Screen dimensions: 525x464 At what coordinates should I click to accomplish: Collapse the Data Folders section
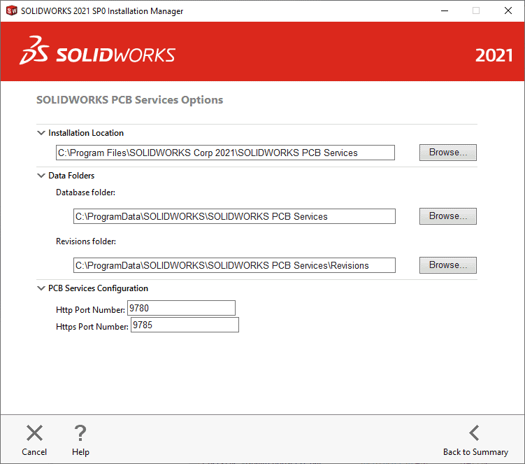click(x=41, y=176)
